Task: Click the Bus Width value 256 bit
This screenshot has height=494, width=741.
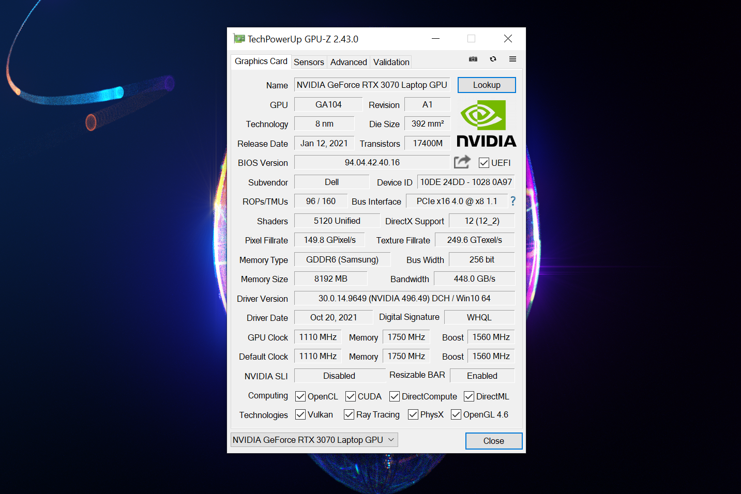Action: point(482,259)
